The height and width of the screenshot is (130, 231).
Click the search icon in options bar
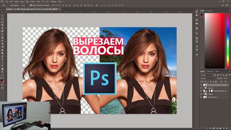223,5
